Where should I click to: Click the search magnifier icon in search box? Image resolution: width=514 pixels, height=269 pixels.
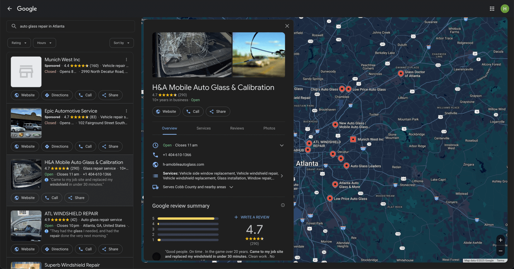[x=14, y=26]
